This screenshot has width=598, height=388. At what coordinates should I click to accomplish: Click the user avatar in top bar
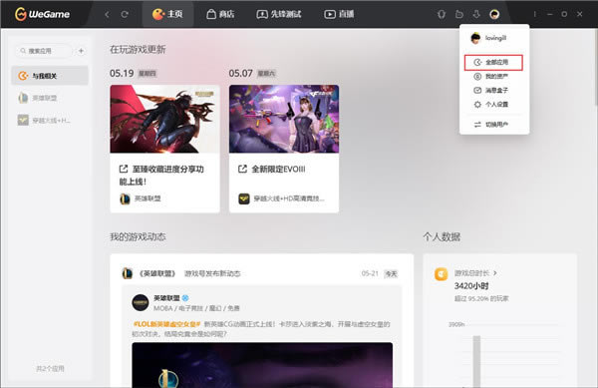pos(494,15)
